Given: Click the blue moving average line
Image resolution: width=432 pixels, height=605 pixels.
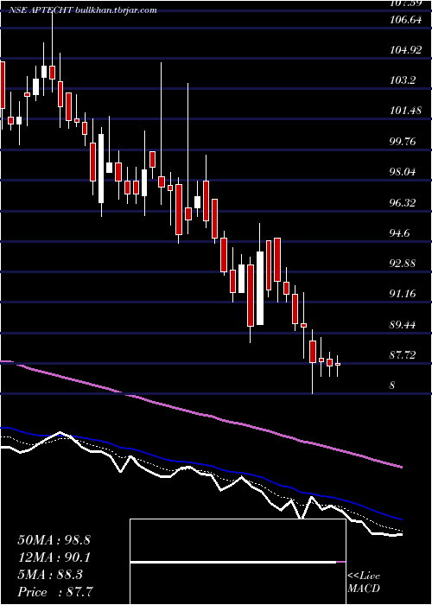Looking at the screenshot, I should coord(200,465).
